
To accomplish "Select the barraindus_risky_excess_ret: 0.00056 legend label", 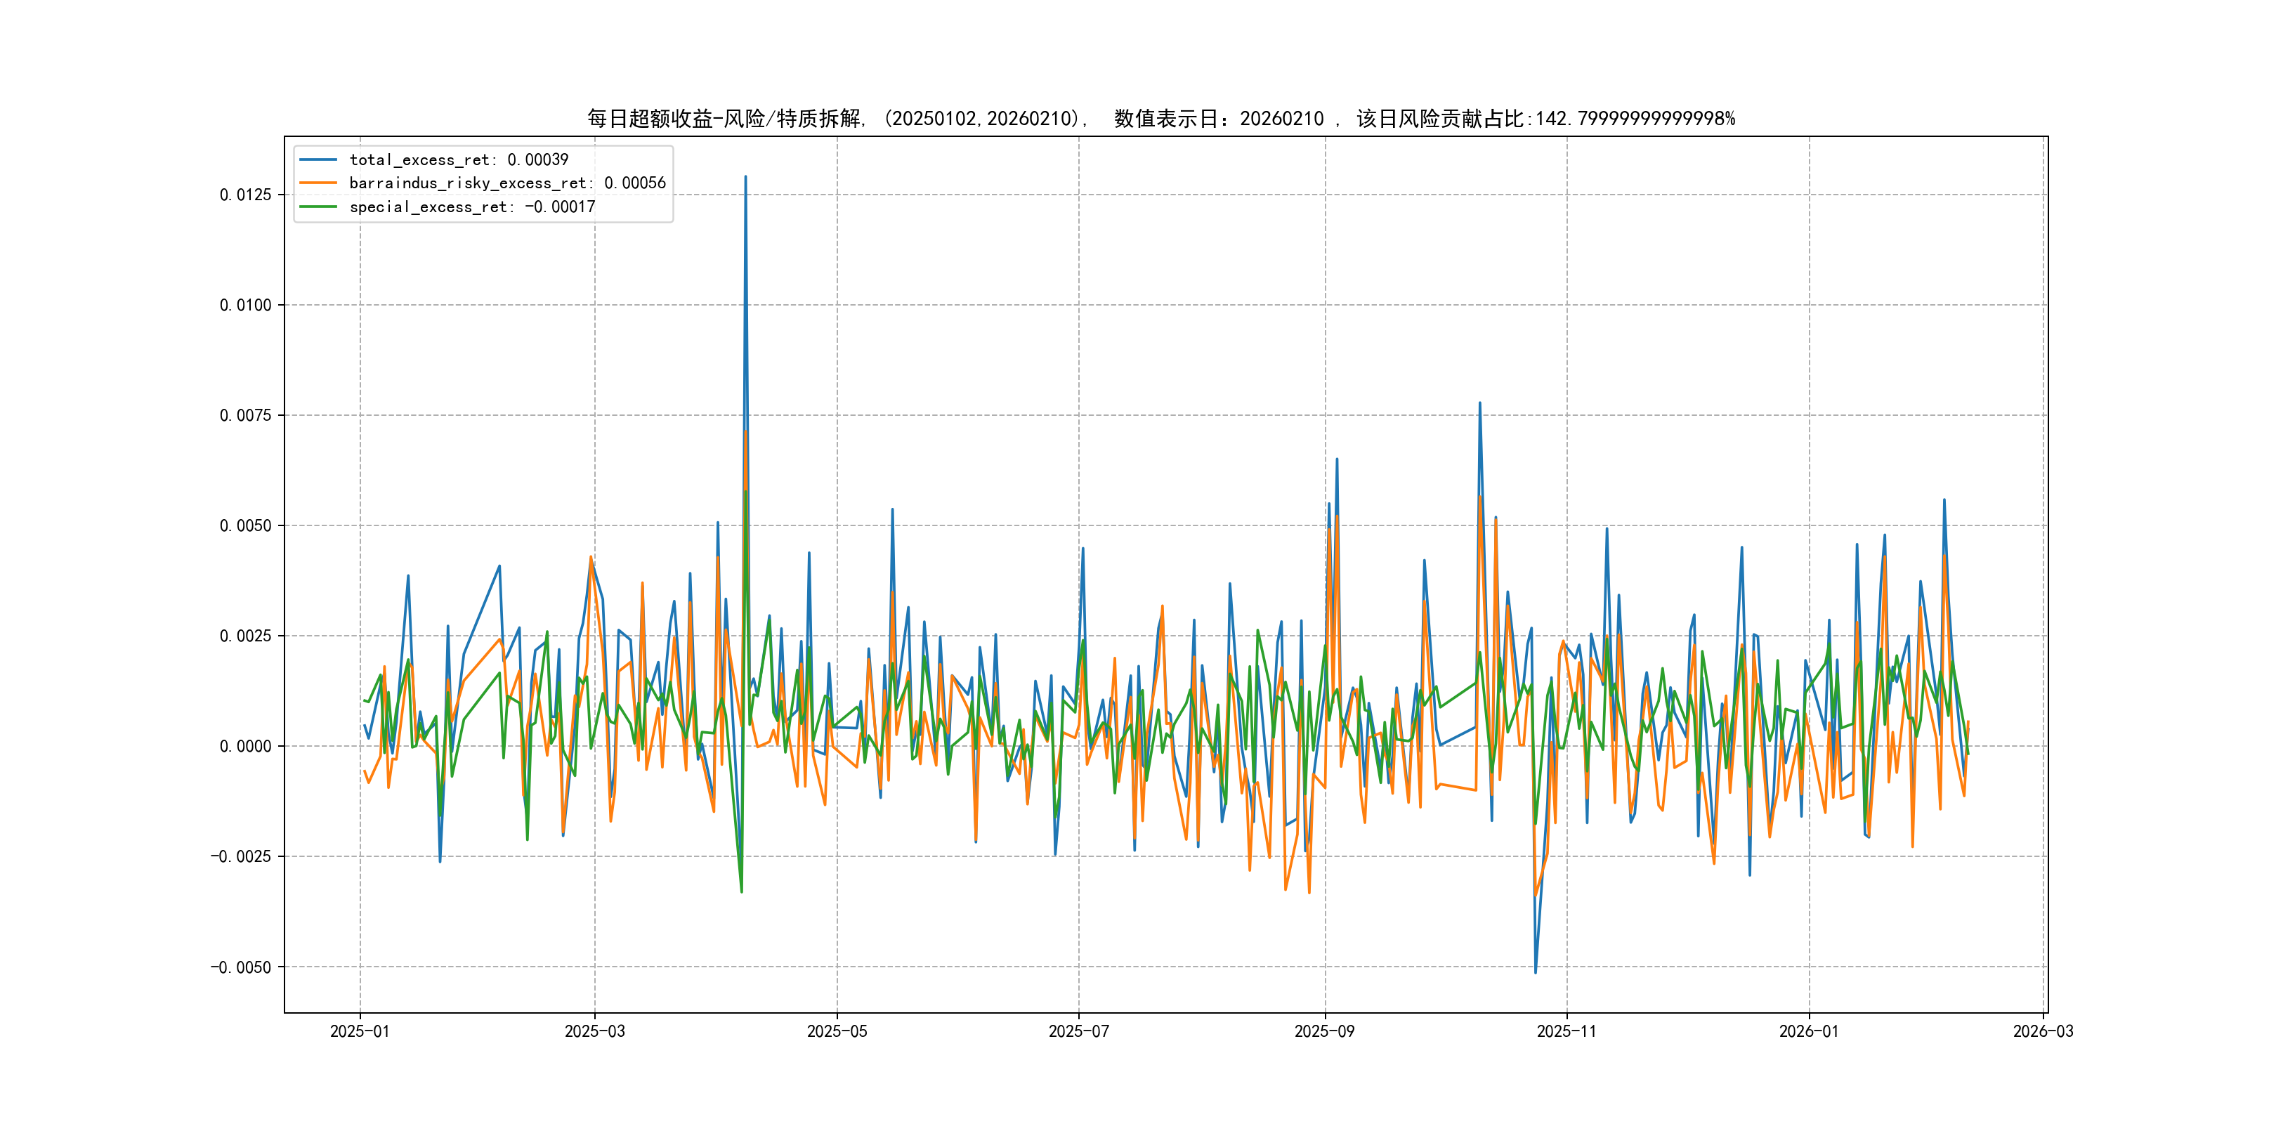I will pos(507,183).
